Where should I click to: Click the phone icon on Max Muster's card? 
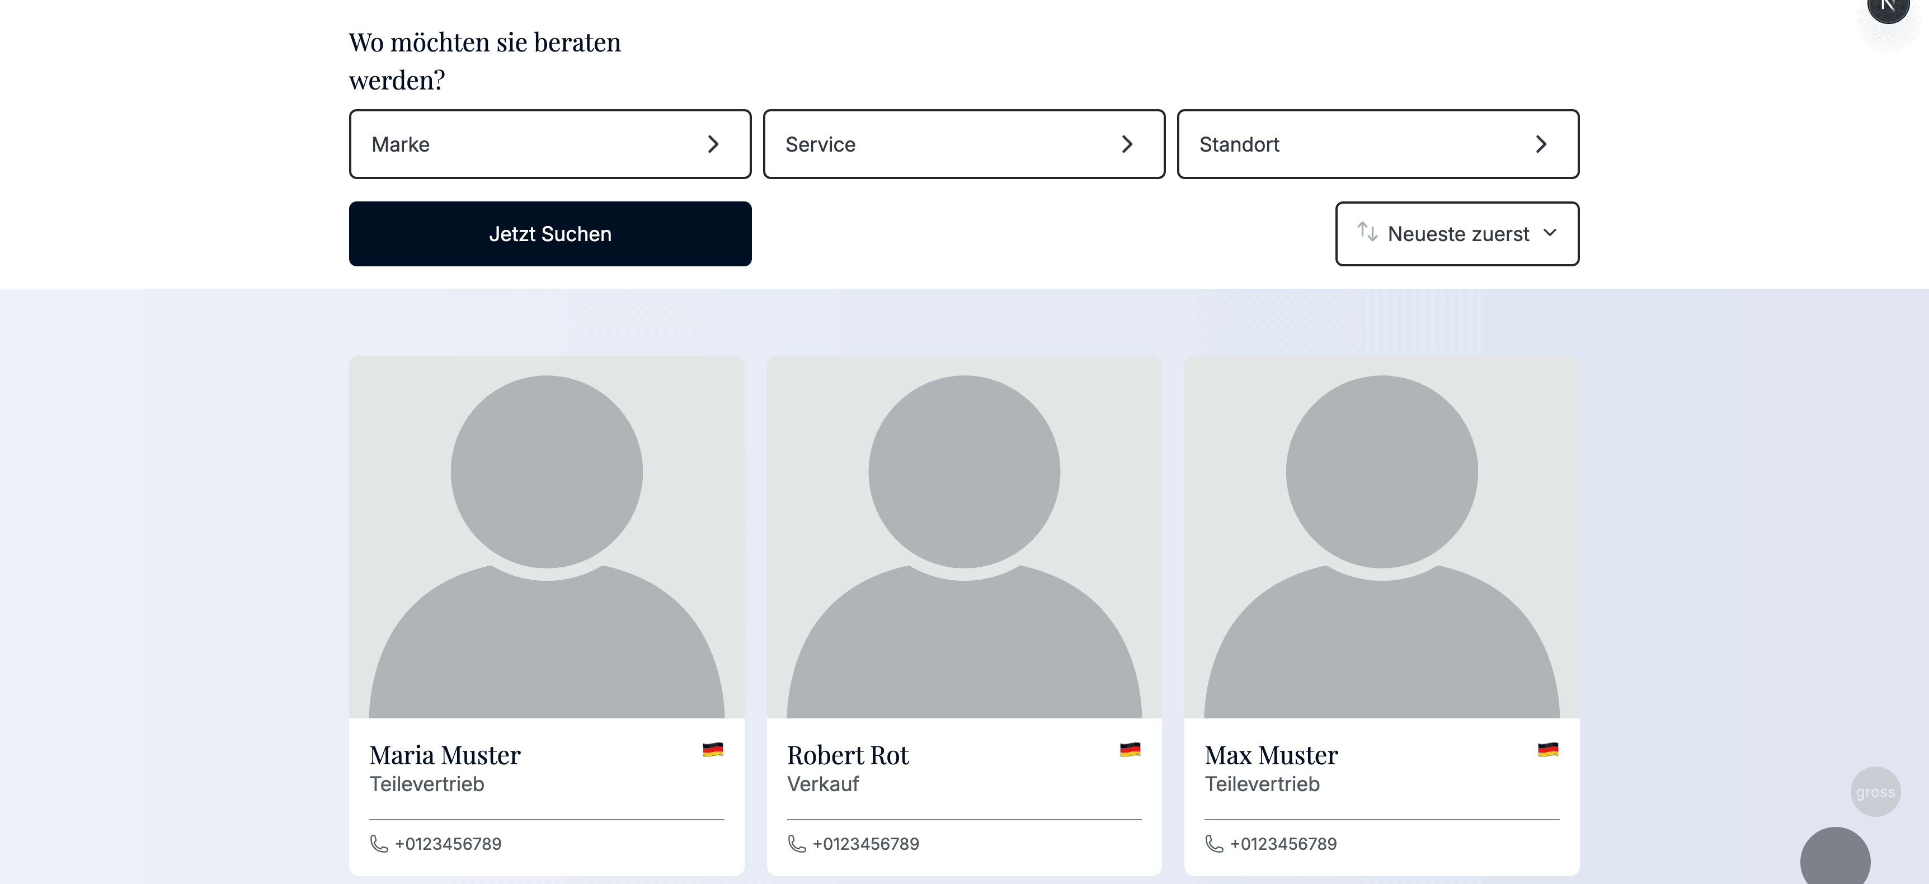point(1215,844)
